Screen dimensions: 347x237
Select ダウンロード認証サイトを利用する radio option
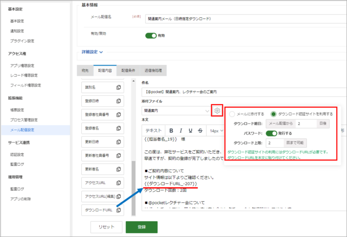(274, 114)
